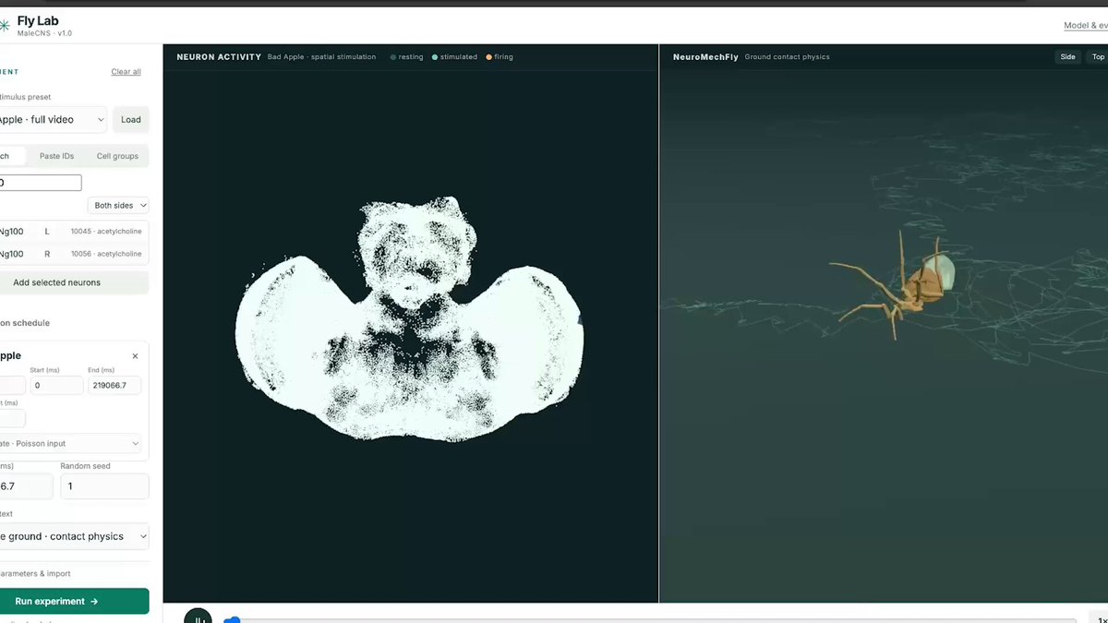The image size is (1108, 623).
Task: Switch fly view to Side
Action: coord(1067,57)
